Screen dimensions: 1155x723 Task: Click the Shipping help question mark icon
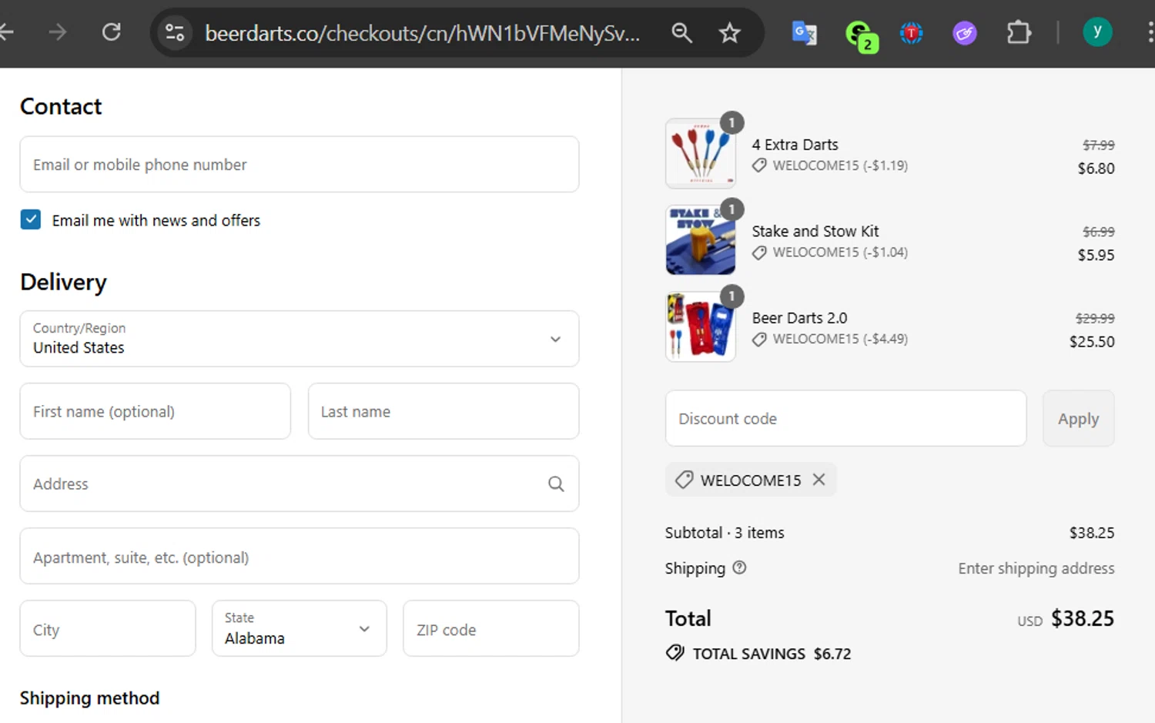point(739,567)
